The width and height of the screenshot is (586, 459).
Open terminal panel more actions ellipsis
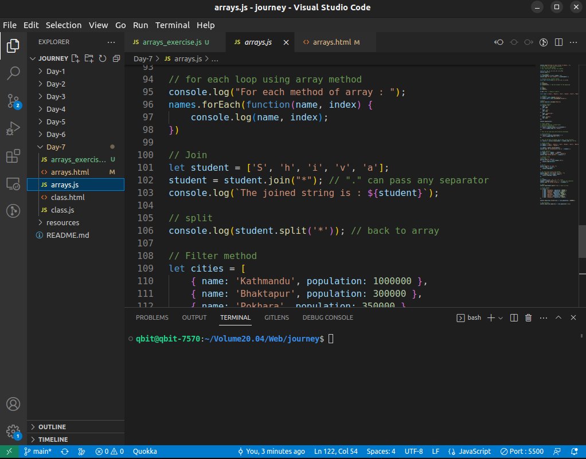coord(544,318)
